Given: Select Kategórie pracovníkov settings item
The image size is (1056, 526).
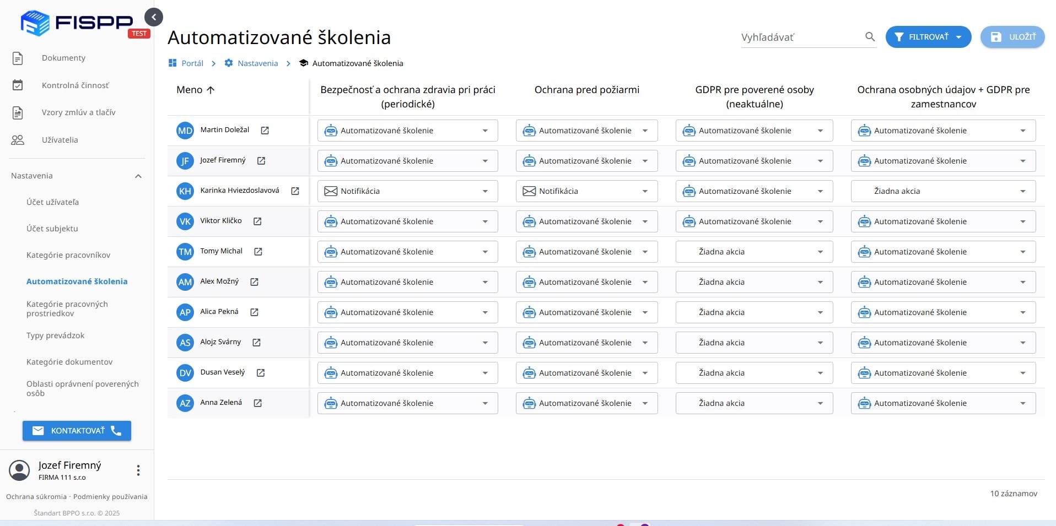Looking at the screenshot, I should [68, 255].
